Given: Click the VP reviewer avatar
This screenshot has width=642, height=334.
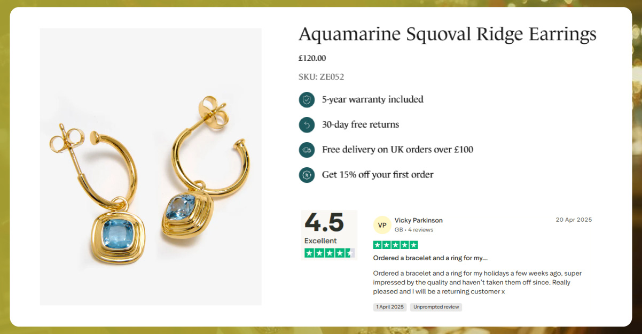Looking at the screenshot, I should [x=382, y=225].
